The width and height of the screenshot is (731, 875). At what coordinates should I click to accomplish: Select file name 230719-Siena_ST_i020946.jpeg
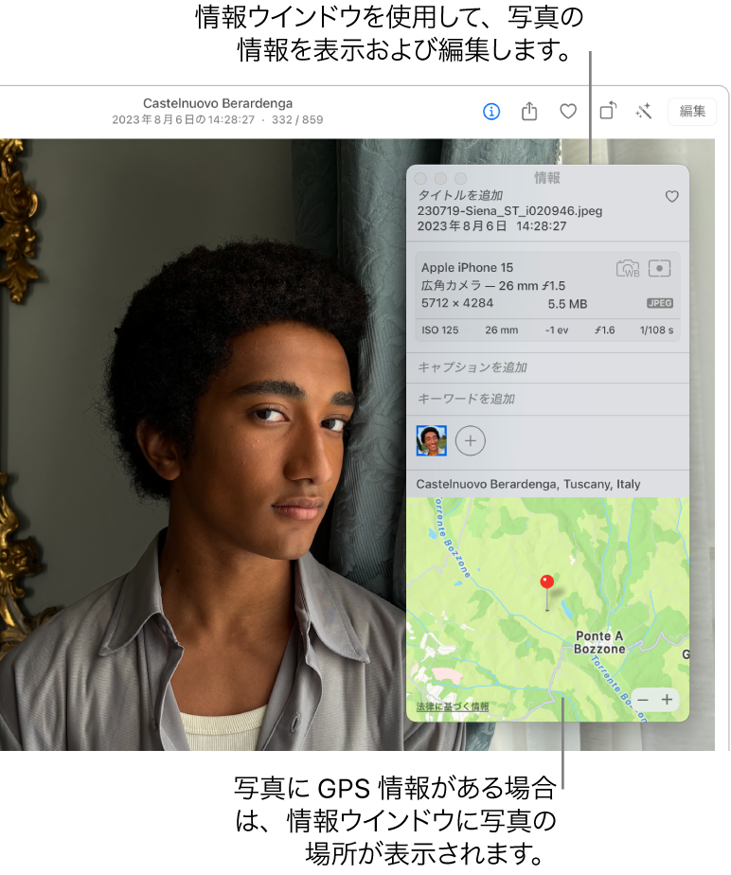point(509,211)
